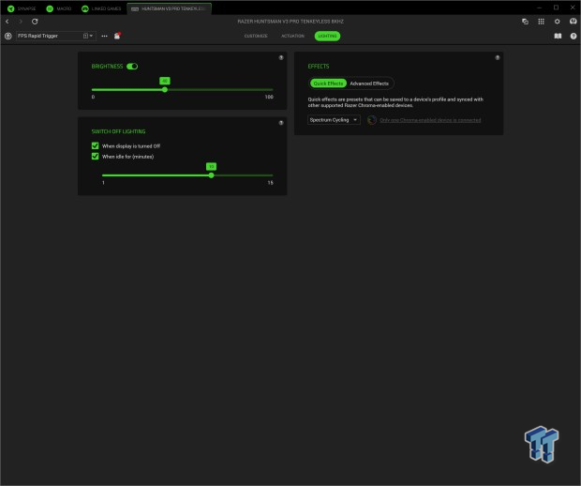
Task: Select the Quick Effects option
Action: coord(328,84)
